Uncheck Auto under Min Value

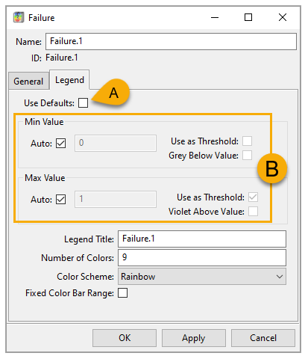tap(61, 144)
